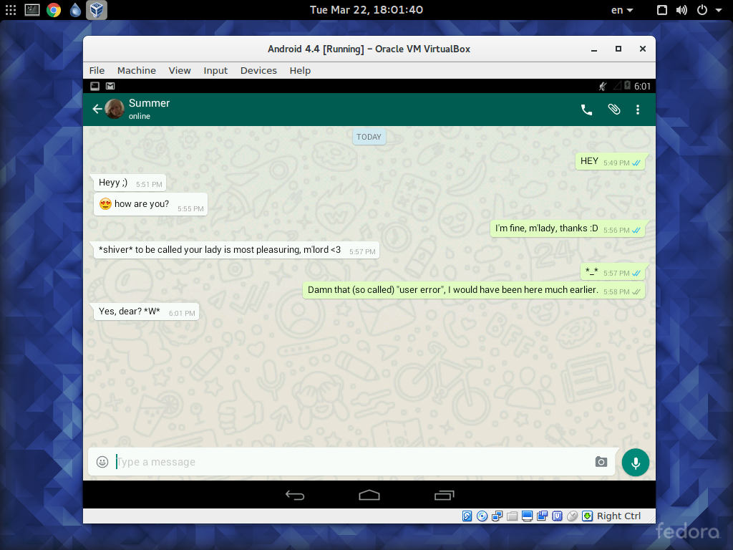Click the Android notification image icon
733x550 pixels.
[95, 86]
